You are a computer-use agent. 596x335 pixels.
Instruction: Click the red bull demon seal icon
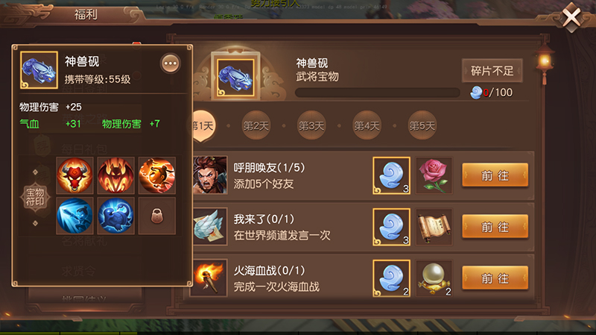pyautogui.click(x=75, y=175)
